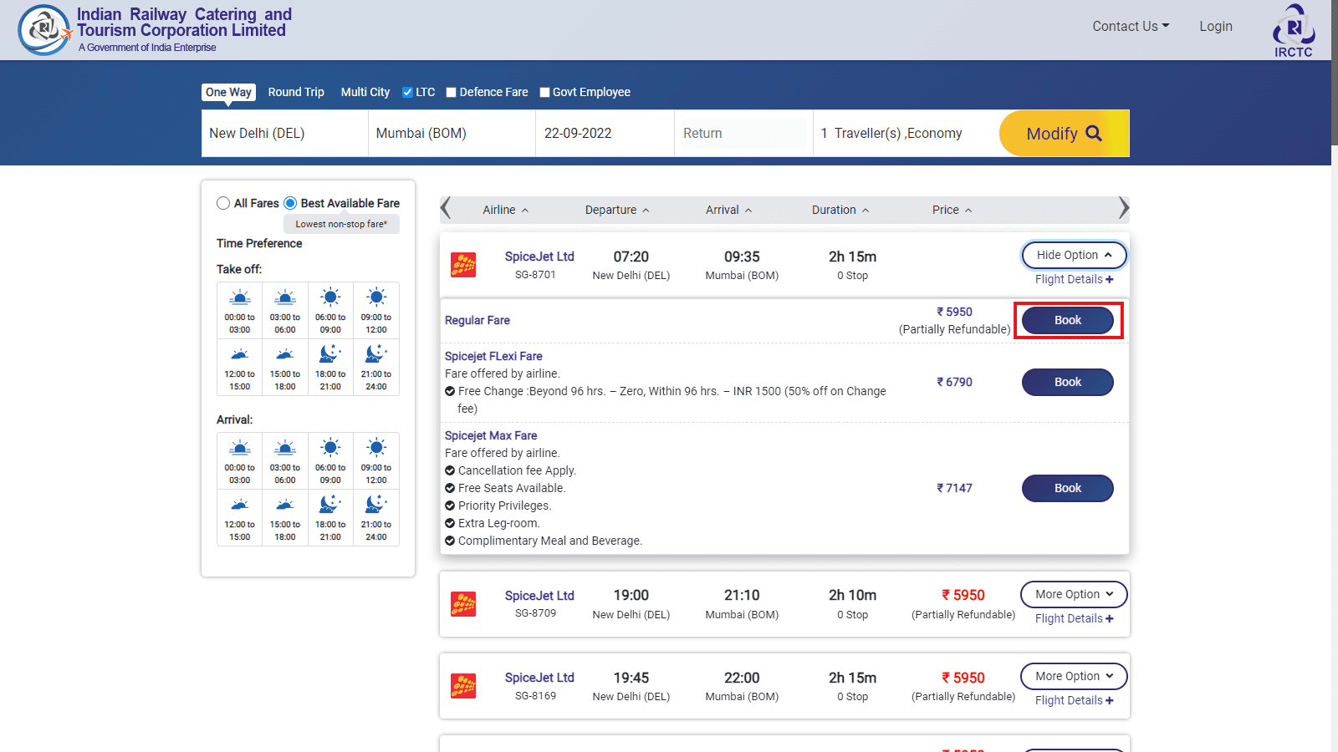Sort results by Airline

point(505,210)
